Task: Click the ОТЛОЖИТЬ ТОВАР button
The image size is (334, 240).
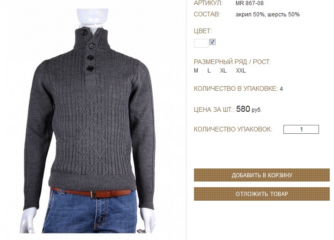Action: tap(262, 194)
